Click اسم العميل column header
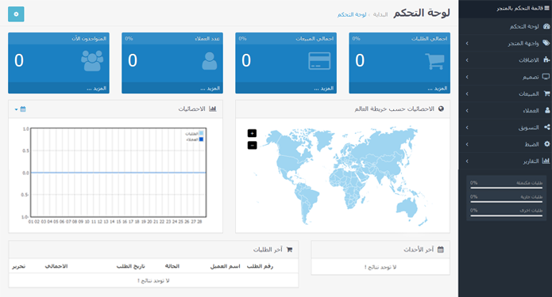552x297 pixels. [226, 266]
